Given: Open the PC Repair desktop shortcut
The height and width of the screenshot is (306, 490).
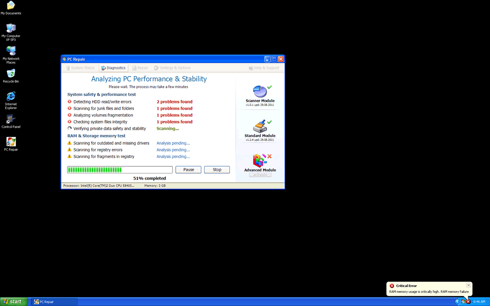Looking at the screenshot, I should tap(11, 142).
